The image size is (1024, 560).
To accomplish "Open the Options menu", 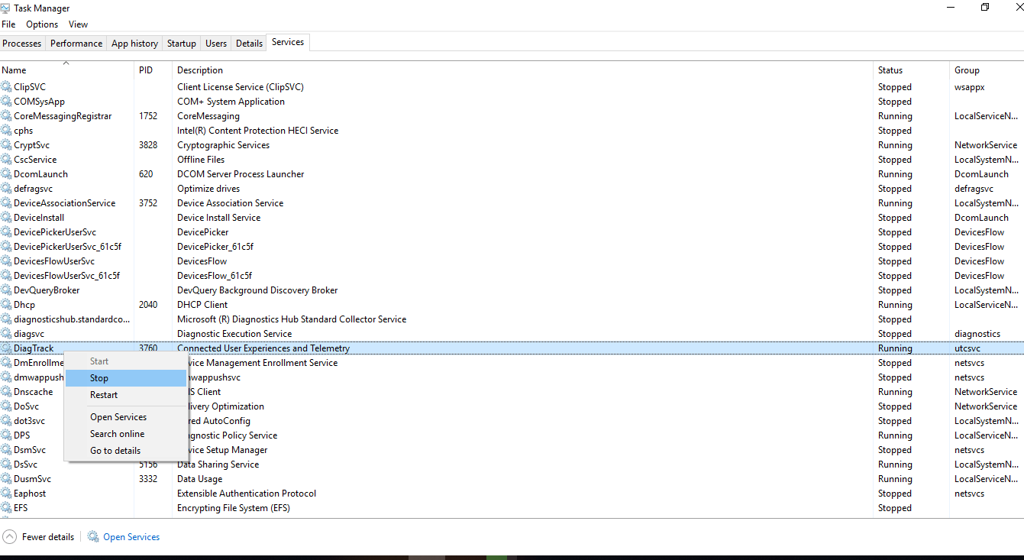I will click(42, 24).
